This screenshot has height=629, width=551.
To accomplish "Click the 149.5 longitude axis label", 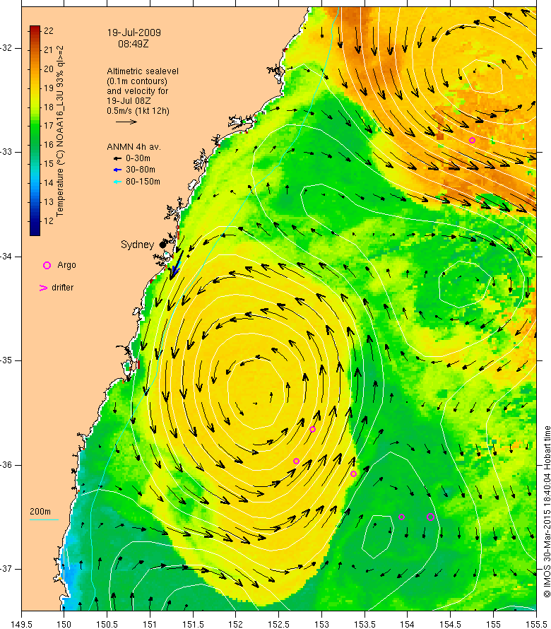I will tap(21, 625).
